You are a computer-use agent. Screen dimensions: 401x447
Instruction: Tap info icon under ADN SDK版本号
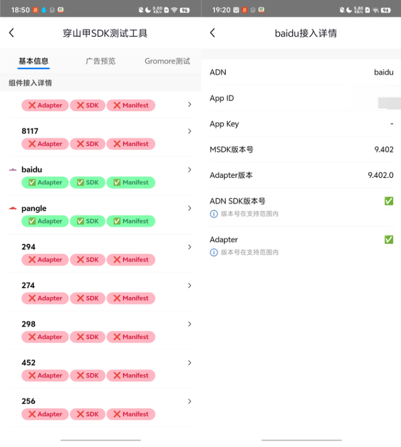pyautogui.click(x=214, y=214)
